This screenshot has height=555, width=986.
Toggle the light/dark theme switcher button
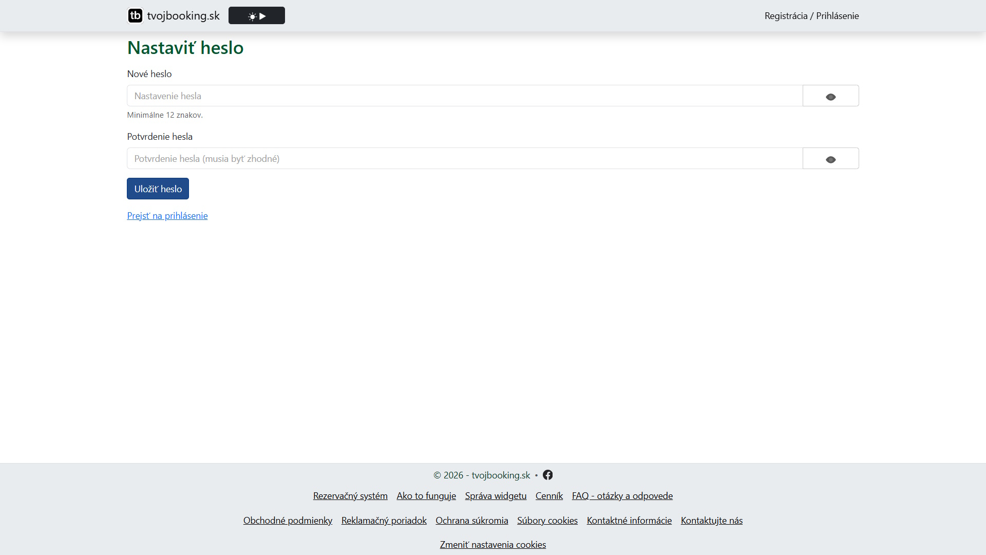click(257, 15)
